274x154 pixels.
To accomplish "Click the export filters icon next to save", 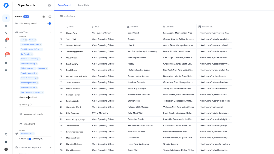I will coord(50,16).
